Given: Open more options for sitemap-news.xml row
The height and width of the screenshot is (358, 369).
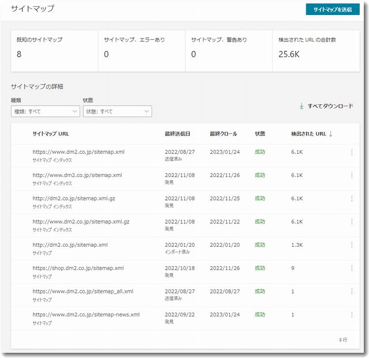Looking at the screenshot, I should point(351,315).
